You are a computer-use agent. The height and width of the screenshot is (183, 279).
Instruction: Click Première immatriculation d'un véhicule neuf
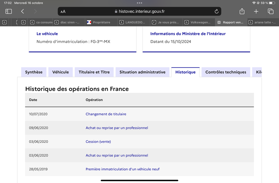pos(122,169)
